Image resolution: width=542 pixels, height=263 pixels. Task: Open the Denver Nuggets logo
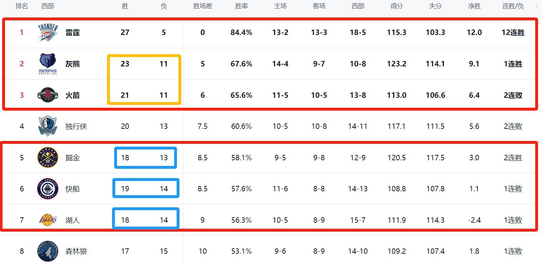click(47, 157)
